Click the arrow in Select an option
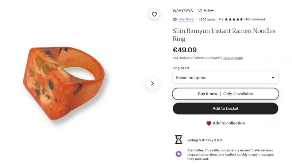The image size is (292, 165). coord(273,78)
